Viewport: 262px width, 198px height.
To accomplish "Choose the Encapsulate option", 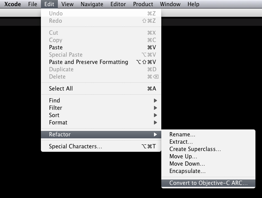I will tap(188, 171).
